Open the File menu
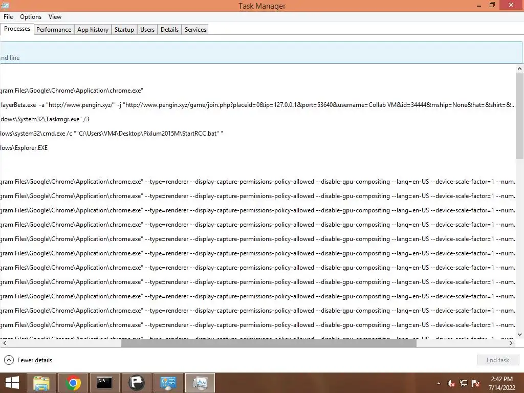This screenshot has height=393, width=524. [x=8, y=17]
